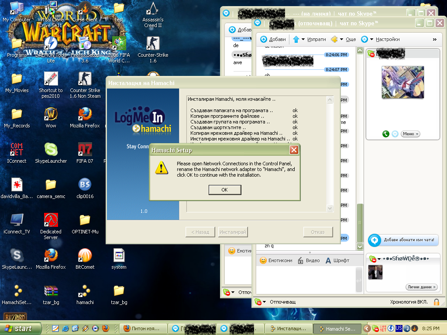447x335 pixels.
Task: Click the Skype chat history scrollbar thumb
Action: click(360, 223)
